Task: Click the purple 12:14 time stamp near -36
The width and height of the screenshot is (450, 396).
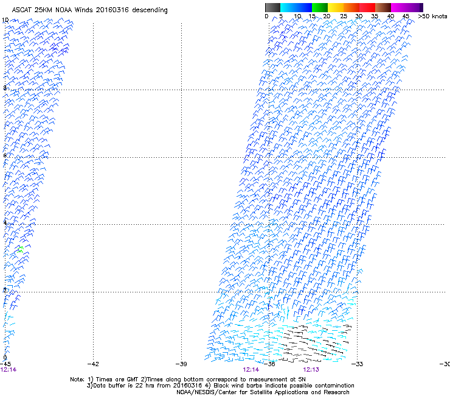Action: (251, 370)
